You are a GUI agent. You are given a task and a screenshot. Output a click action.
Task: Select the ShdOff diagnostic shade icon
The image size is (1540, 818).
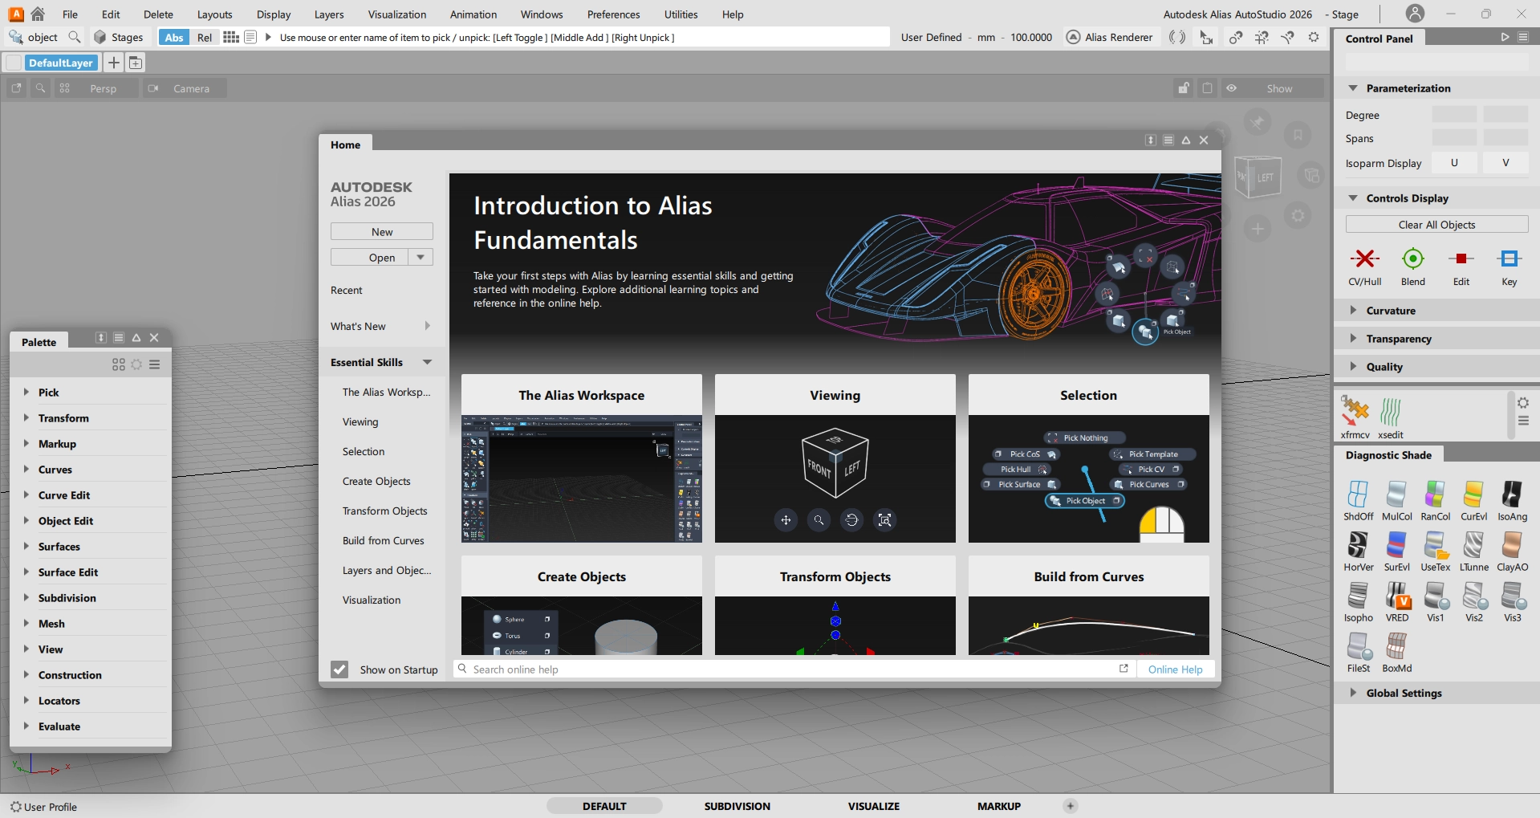click(x=1358, y=494)
